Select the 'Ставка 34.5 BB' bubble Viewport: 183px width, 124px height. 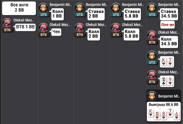[x=169, y=14]
